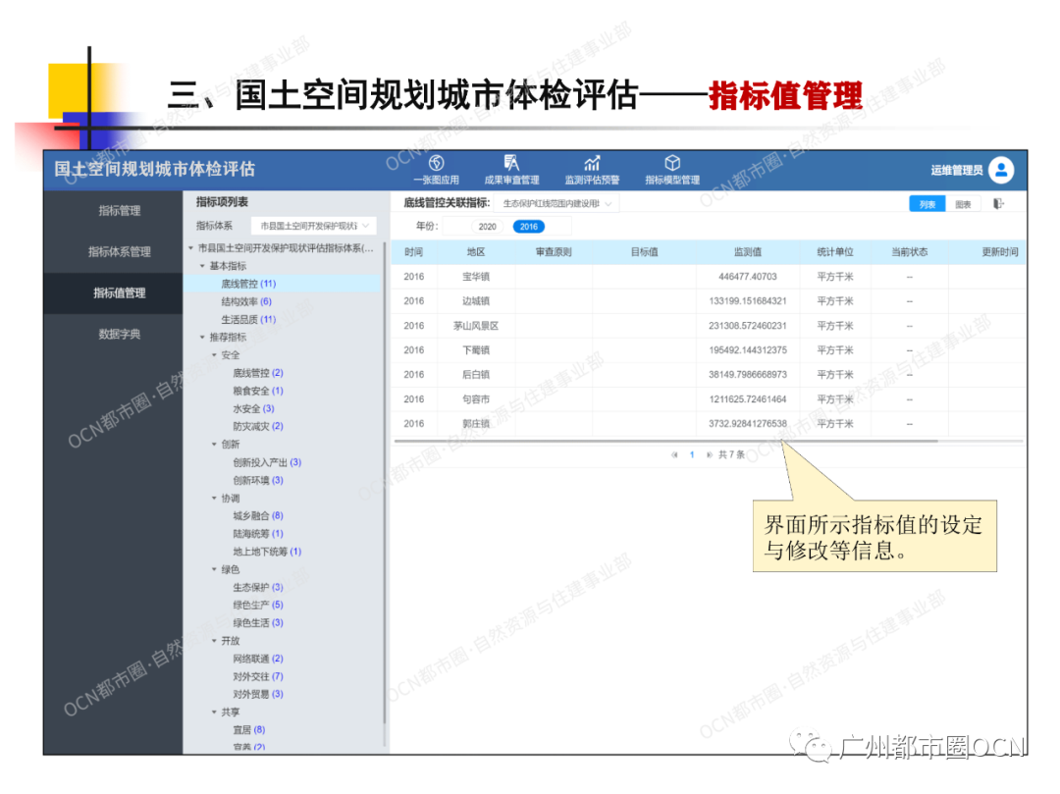The image size is (1060, 794).
Task: Click value 133199.151684321 for 边城镇
Action: [x=748, y=301]
